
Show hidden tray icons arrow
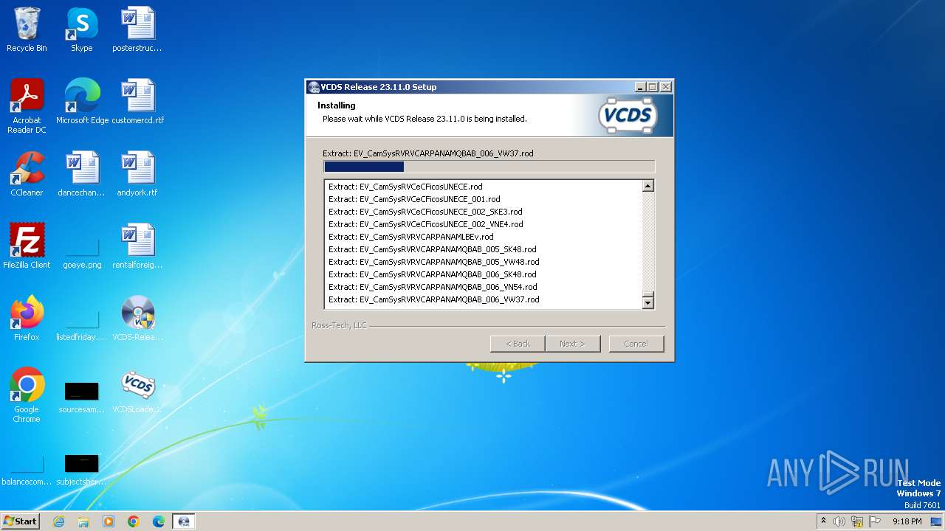(x=823, y=521)
